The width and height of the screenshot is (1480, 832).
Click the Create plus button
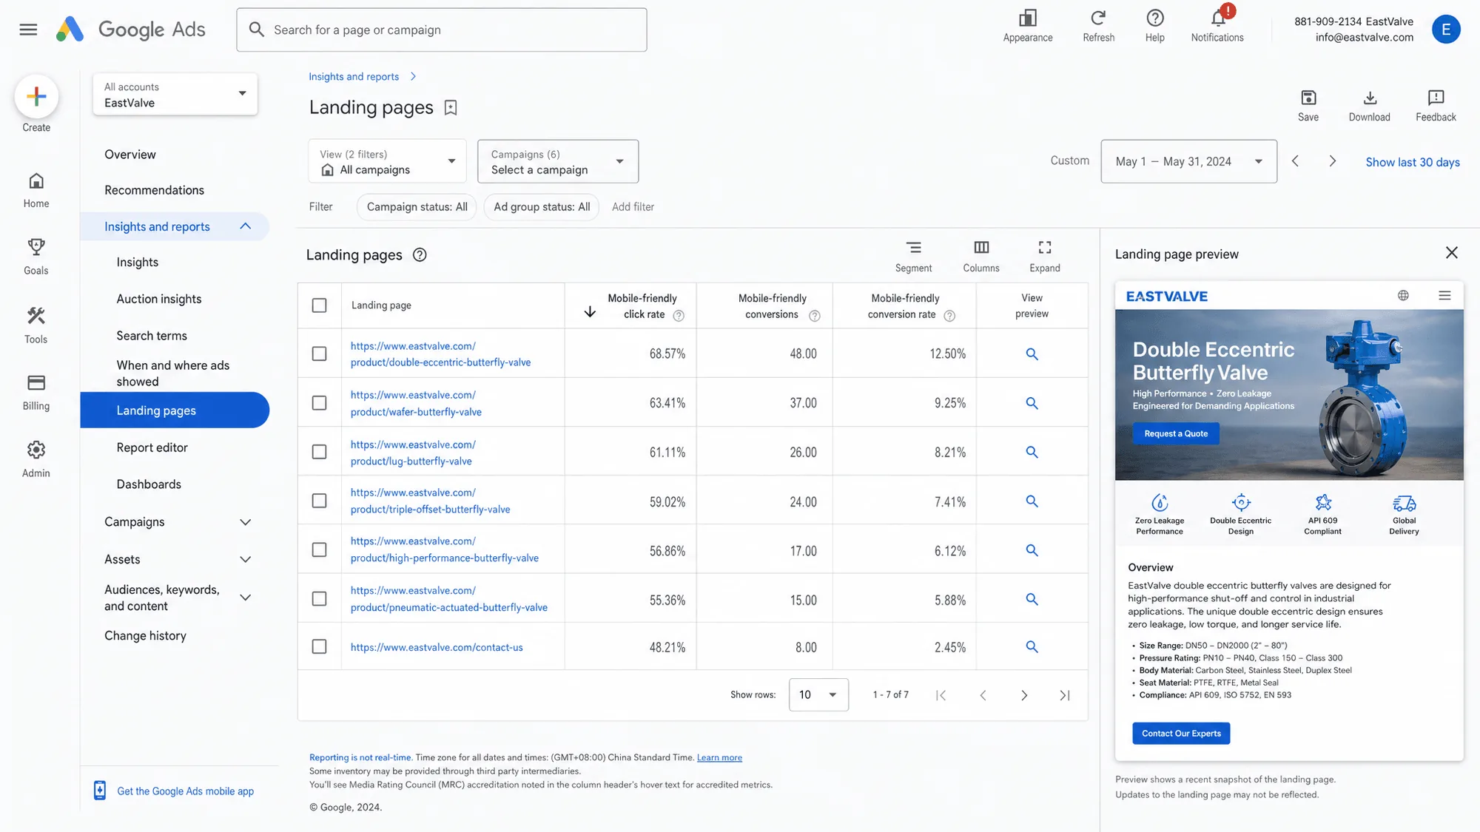(x=36, y=97)
